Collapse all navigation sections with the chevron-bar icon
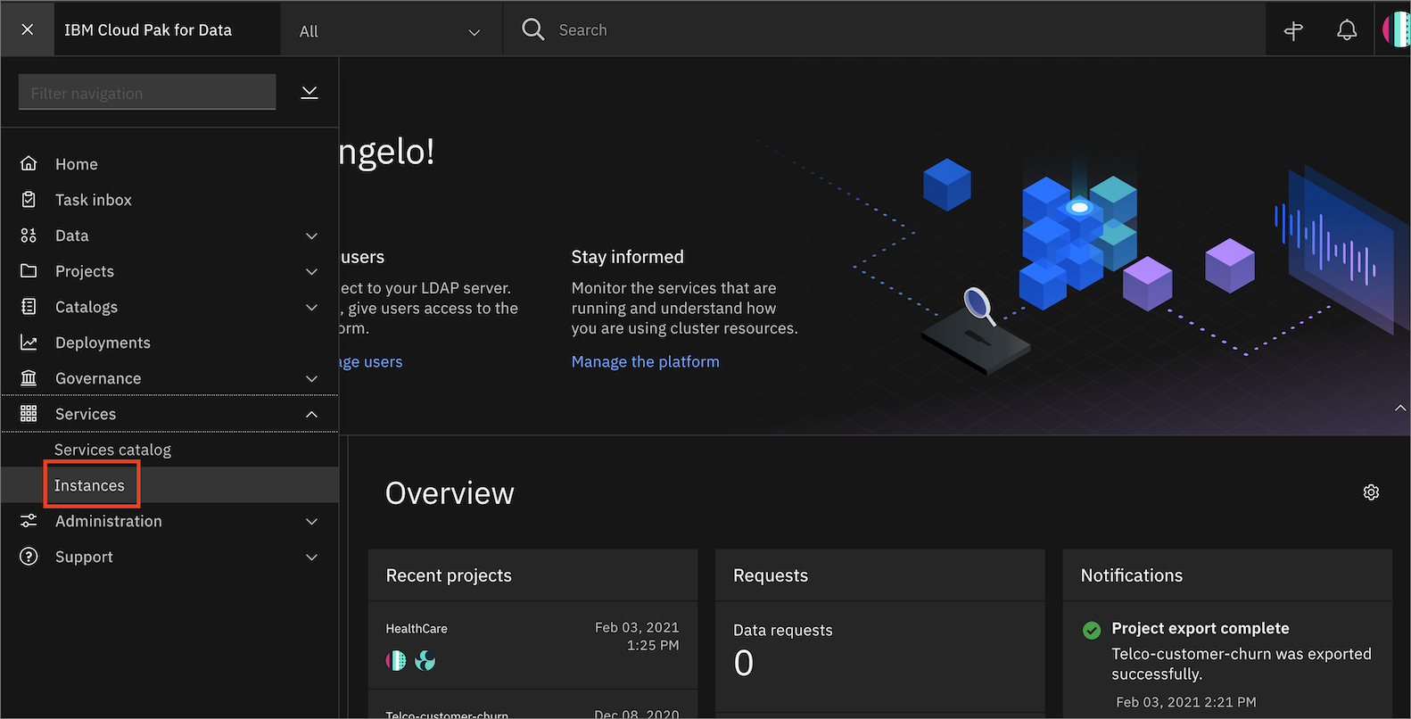This screenshot has height=719, width=1411. tap(309, 93)
